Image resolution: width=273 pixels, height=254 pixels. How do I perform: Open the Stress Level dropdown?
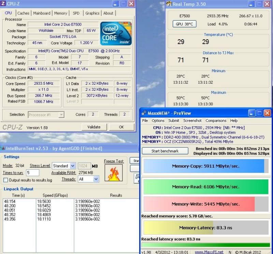[x=73, y=166]
